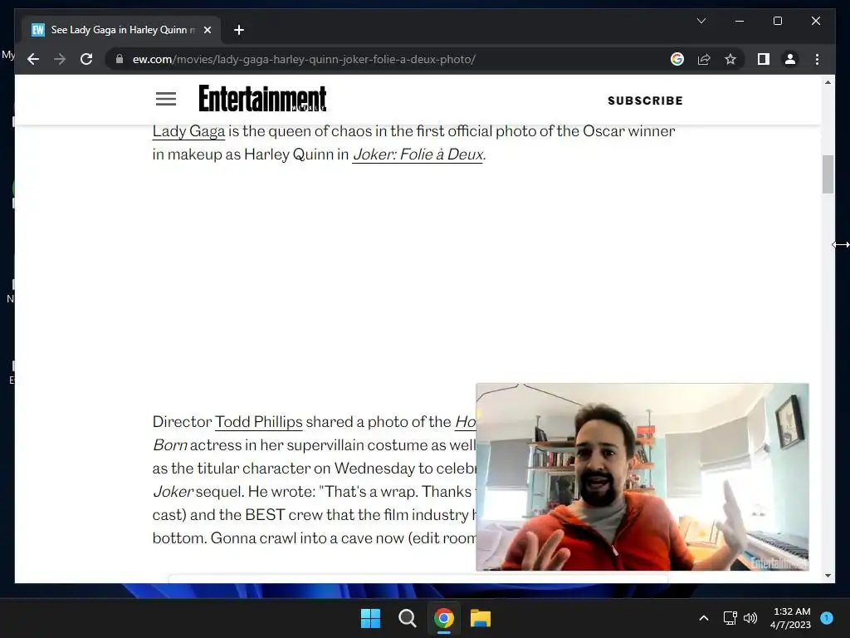Open the Joker: Folie à Deux link
This screenshot has width=850, height=638.
418,155
